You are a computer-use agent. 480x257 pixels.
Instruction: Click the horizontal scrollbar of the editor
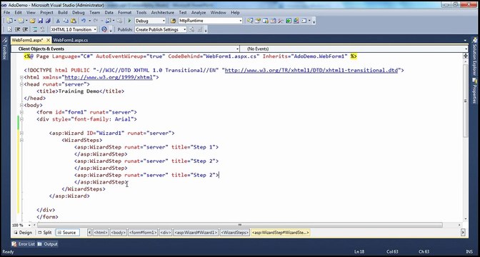(x=240, y=225)
